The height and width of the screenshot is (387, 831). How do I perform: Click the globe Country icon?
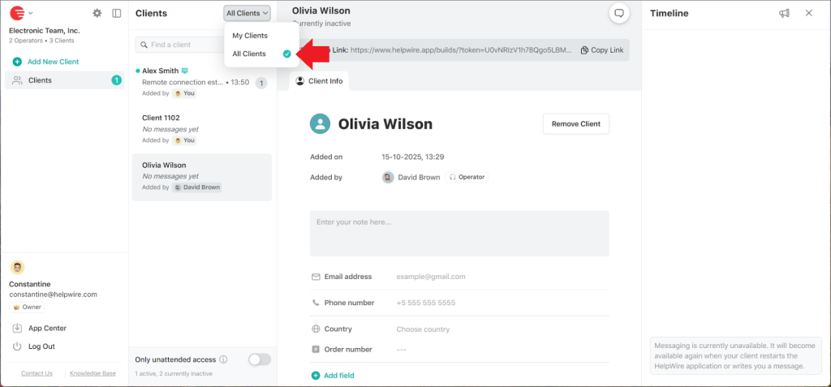pyautogui.click(x=316, y=329)
